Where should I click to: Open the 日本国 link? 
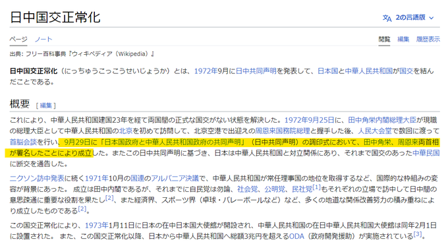click(x=327, y=71)
